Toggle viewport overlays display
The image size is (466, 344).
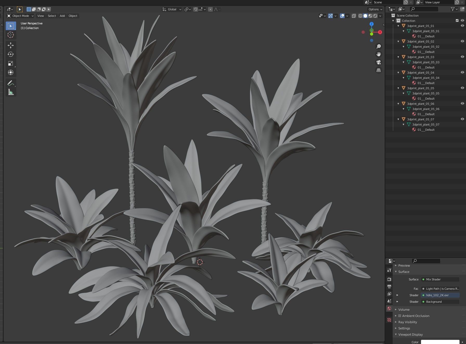(342, 16)
